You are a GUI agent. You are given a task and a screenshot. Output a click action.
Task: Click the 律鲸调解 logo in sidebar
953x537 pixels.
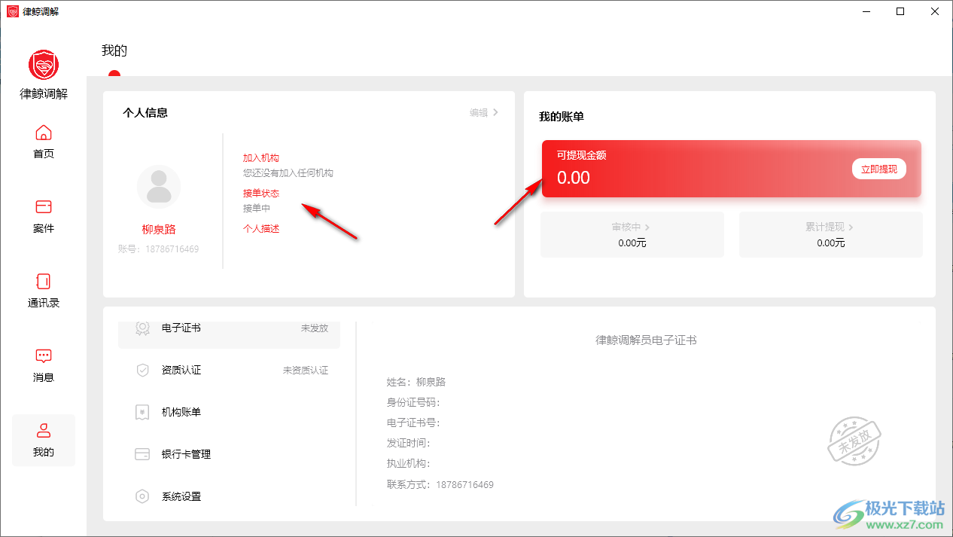[44, 66]
